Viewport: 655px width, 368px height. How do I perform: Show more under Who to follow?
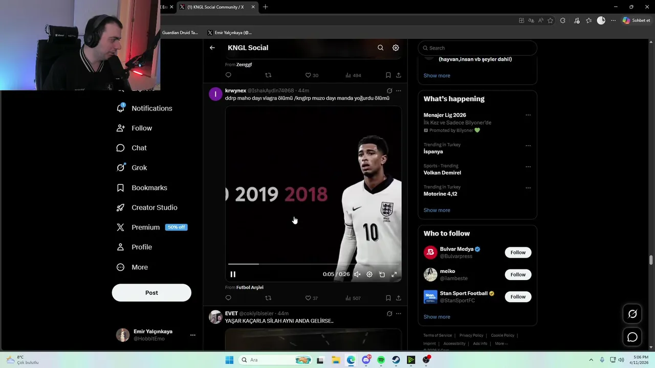click(x=436, y=317)
